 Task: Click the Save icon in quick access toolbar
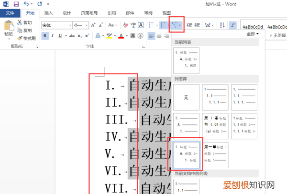[16, 4]
